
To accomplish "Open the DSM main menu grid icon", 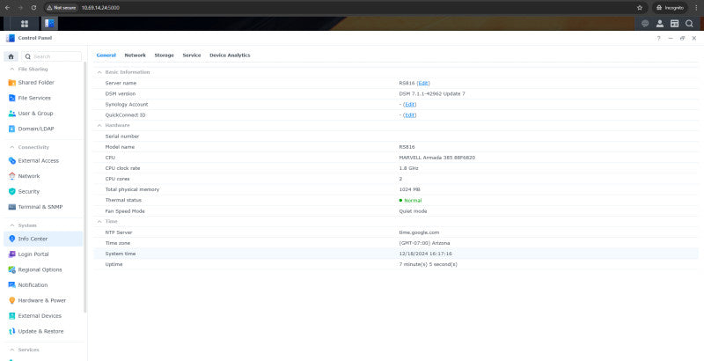I will (25, 24).
